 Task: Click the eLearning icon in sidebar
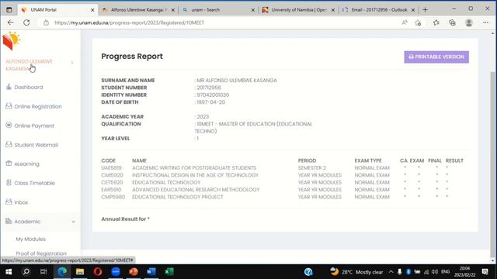tap(9, 164)
